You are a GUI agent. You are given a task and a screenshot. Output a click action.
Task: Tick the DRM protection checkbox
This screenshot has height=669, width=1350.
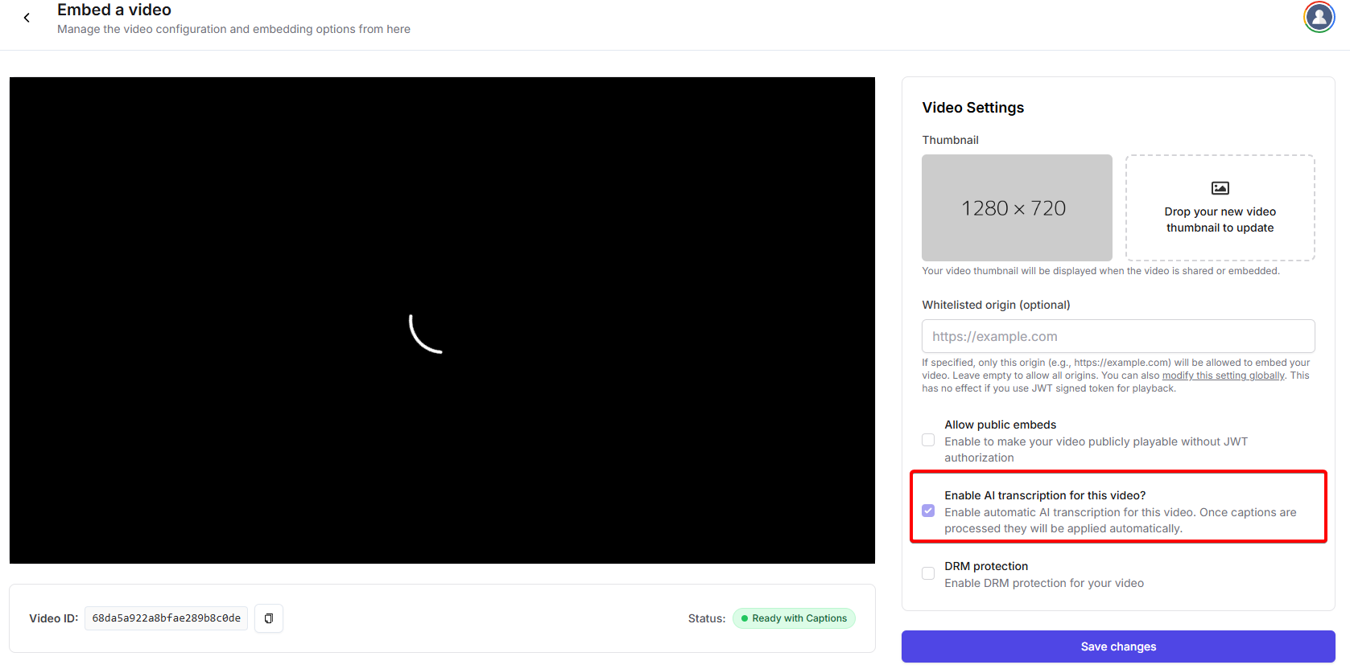click(x=928, y=573)
